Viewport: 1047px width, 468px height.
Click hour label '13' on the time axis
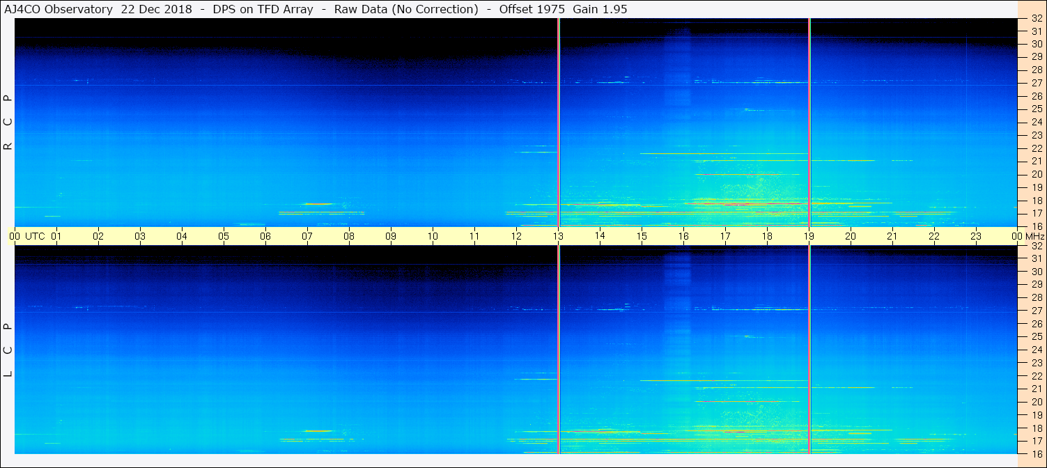558,236
